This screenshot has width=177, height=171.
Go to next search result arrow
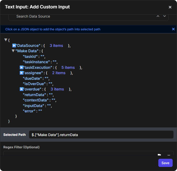pyautogui.click(x=164, y=16)
